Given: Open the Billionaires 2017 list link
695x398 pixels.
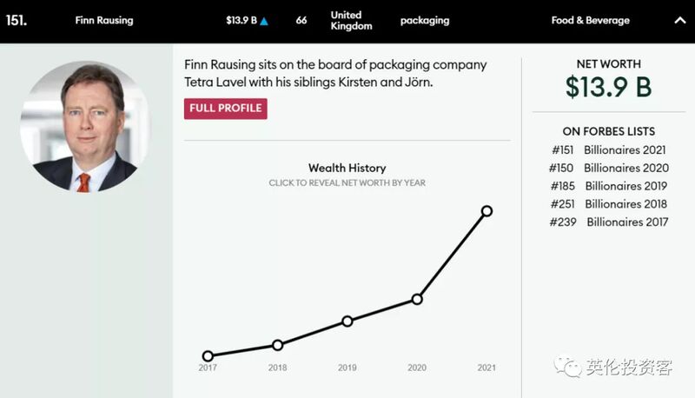Looking at the screenshot, I should pyautogui.click(x=627, y=222).
